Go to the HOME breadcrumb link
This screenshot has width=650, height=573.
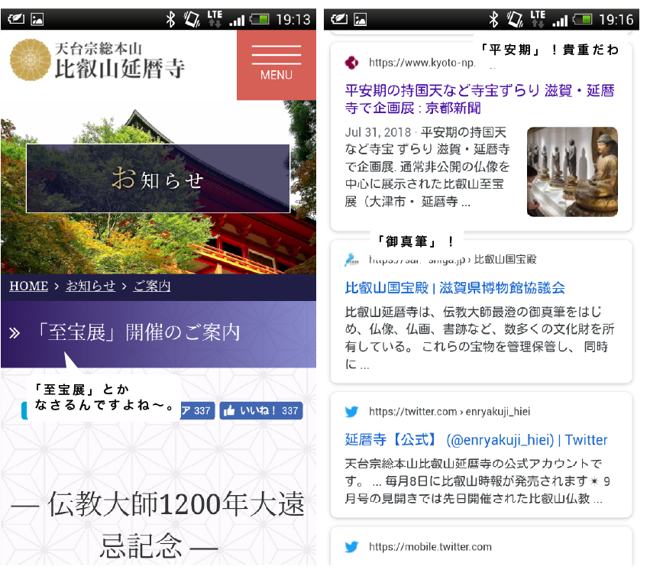coord(28,286)
